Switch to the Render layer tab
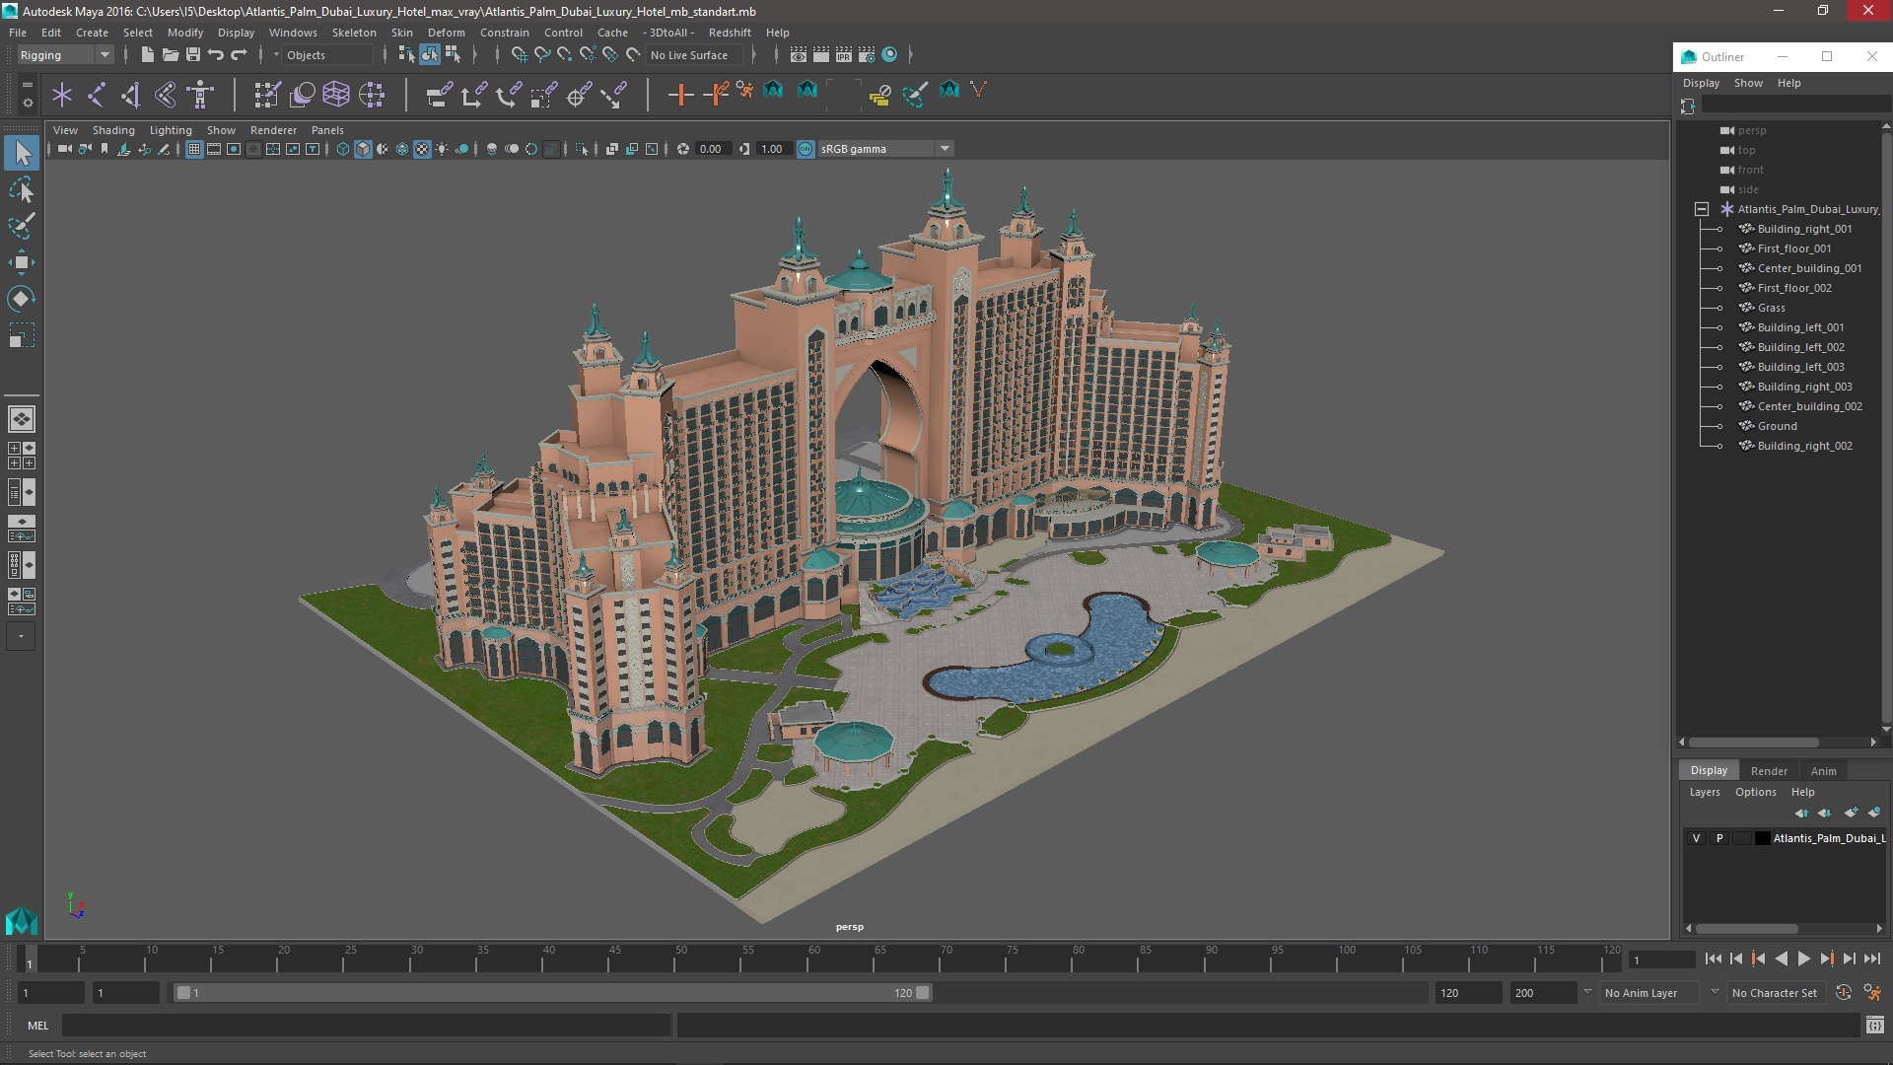 click(1769, 771)
